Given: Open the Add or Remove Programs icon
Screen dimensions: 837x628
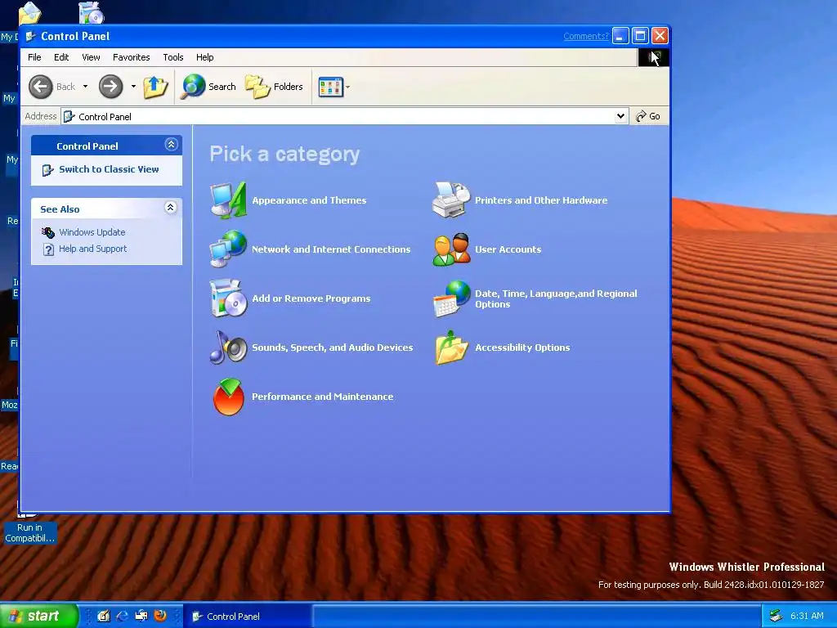Looking at the screenshot, I should coord(229,298).
